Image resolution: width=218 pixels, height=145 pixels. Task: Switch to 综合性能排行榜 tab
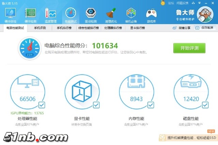[89, 28]
